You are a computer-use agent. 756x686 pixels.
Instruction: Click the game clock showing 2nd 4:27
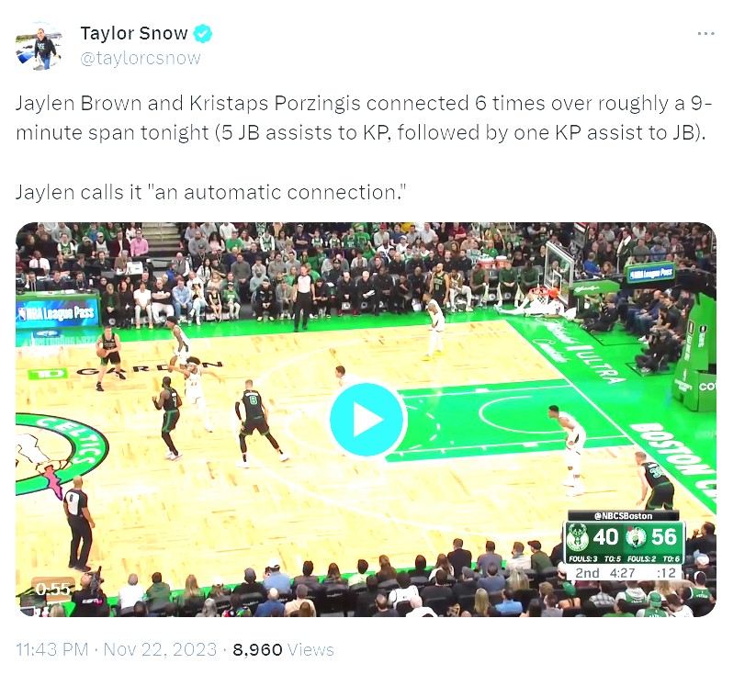point(605,573)
